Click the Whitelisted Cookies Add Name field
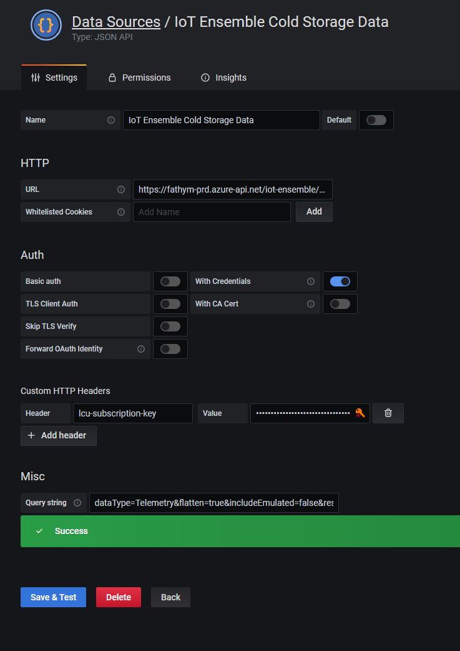 tap(212, 212)
